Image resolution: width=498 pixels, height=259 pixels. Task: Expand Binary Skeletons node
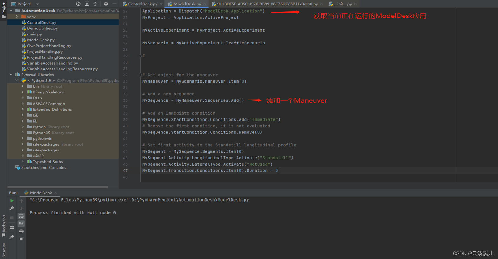pos(23,92)
